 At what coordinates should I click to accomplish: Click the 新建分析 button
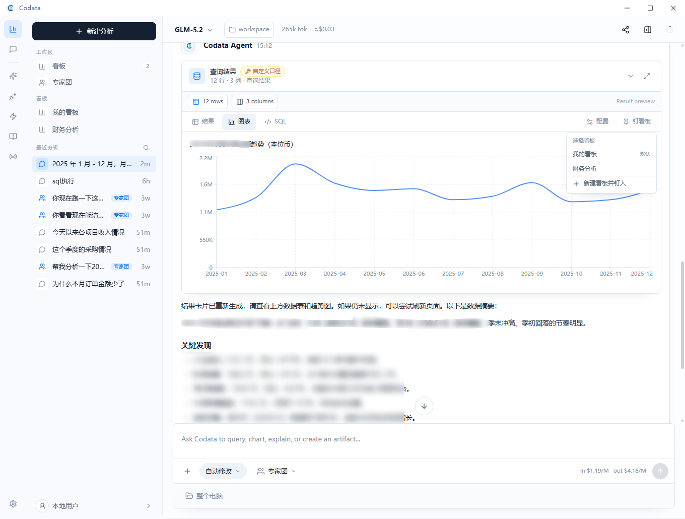pos(94,31)
